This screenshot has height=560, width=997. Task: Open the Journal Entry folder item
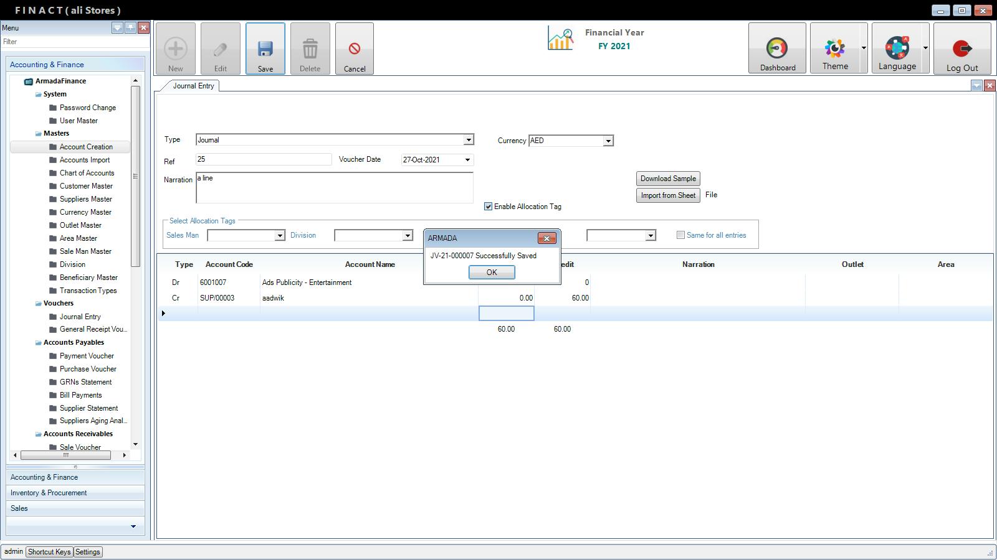pyautogui.click(x=80, y=317)
